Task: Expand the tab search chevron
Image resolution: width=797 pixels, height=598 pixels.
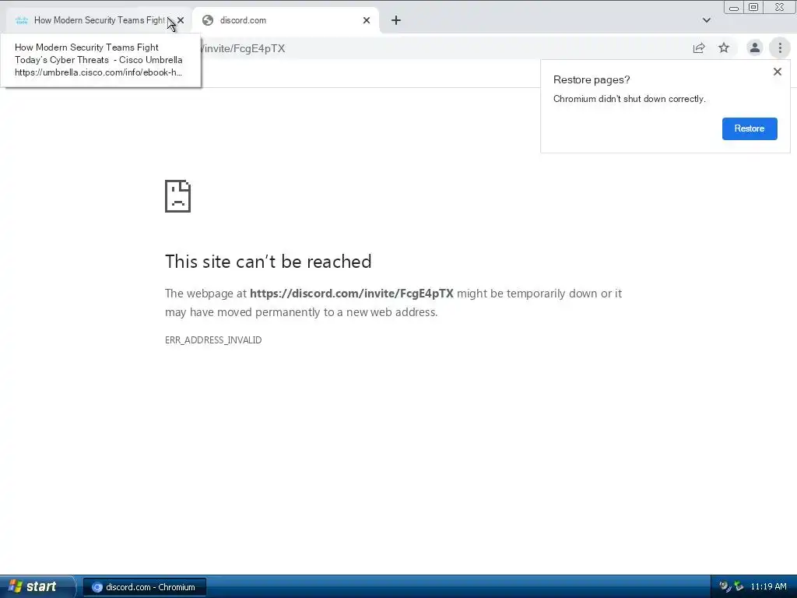Action: point(707,20)
